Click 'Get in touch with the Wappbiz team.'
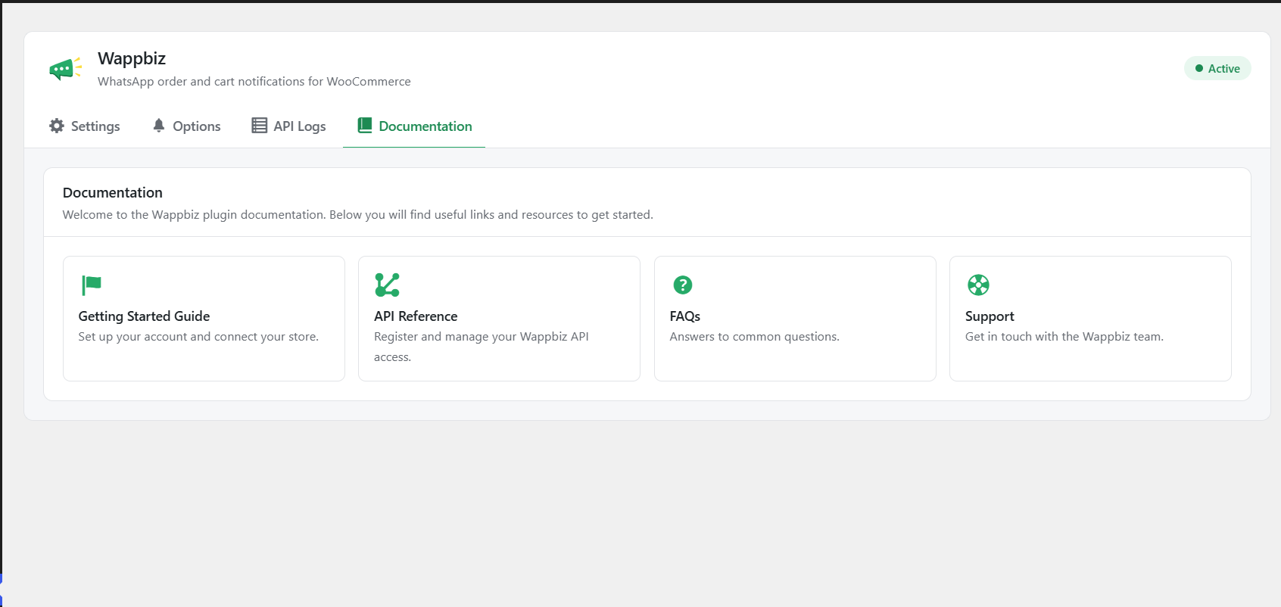1281x607 pixels. click(1064, 337)
